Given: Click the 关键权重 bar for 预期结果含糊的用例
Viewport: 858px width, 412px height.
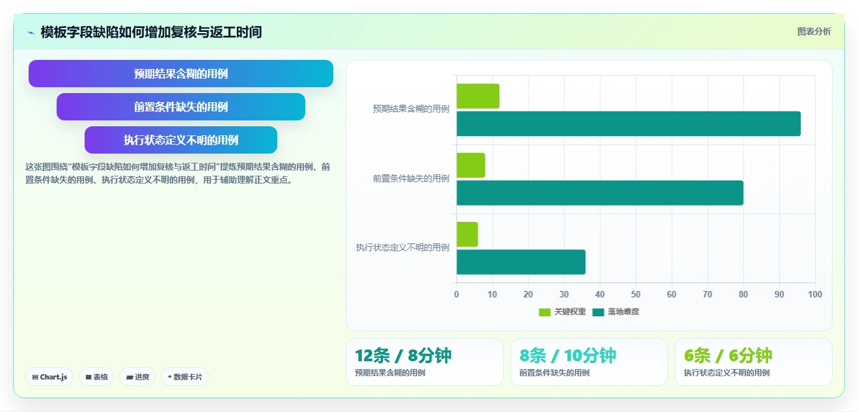Looking at the screenshot, I should [x=478, y=96].
